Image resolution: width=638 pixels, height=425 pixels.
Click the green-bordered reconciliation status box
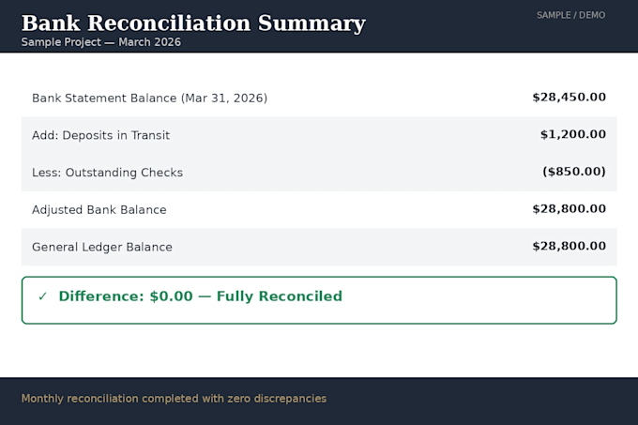coord(319,300)
